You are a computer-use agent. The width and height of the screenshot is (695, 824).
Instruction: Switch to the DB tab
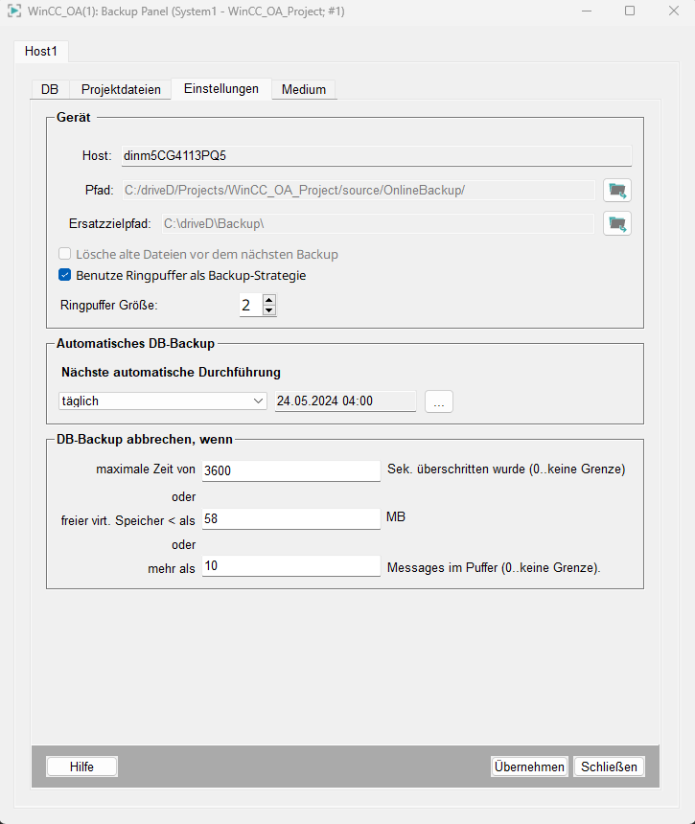point(49,89)
